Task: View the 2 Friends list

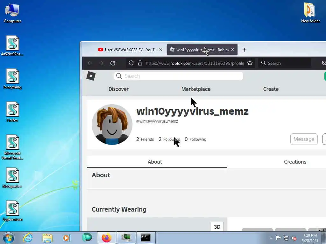Action: pyautogui.click(x=145, y=139)
